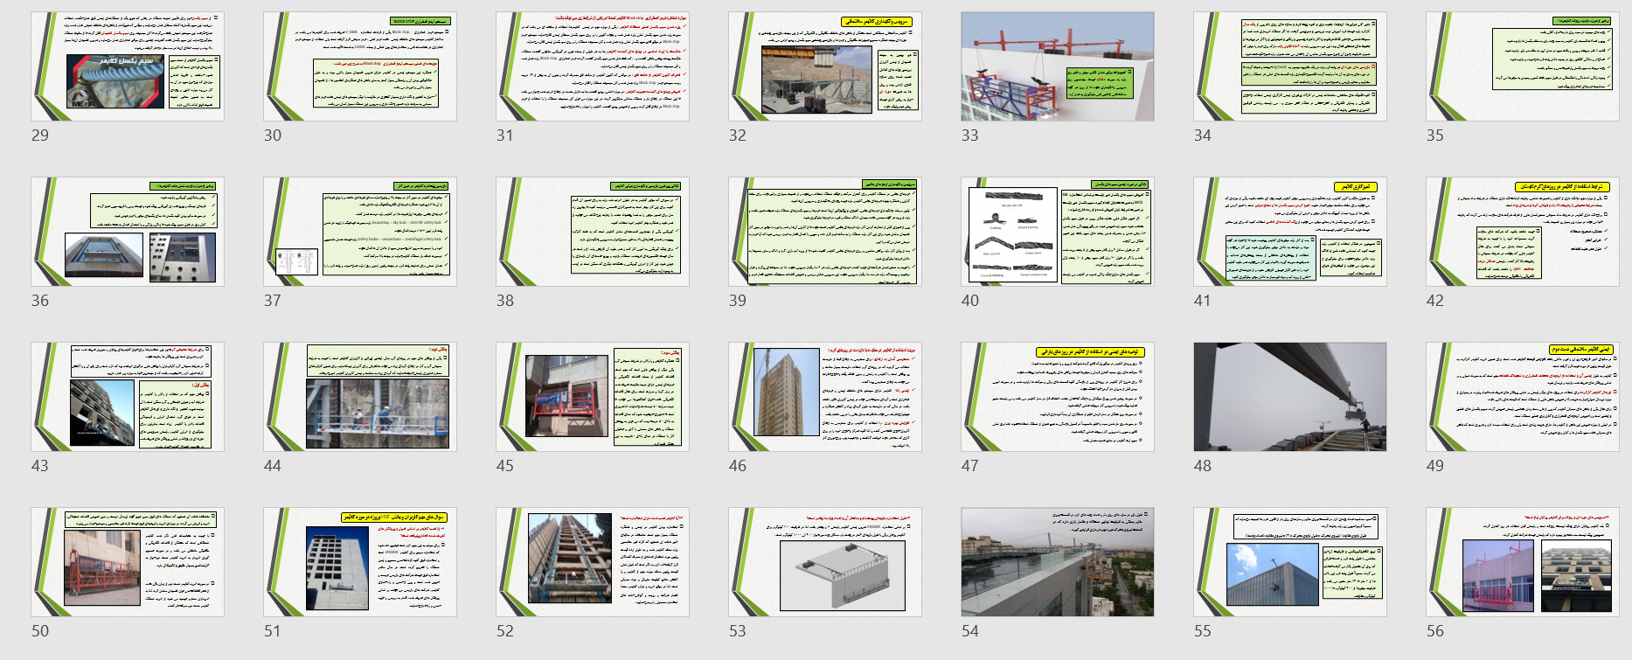This screenshot has width=1632, height=660.
Task: Select slide 44 thumbnail
Action: point(360,397)
